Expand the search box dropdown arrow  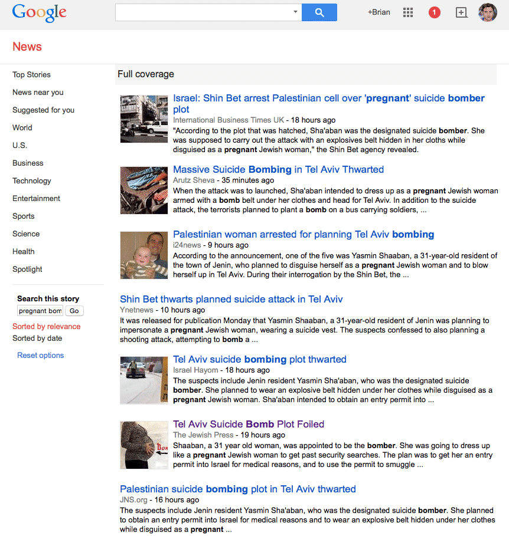[x=295, y=12]
